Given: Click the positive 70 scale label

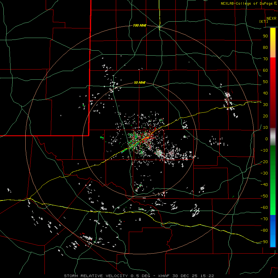Looking at the screenshot, I should coord(265,59).
